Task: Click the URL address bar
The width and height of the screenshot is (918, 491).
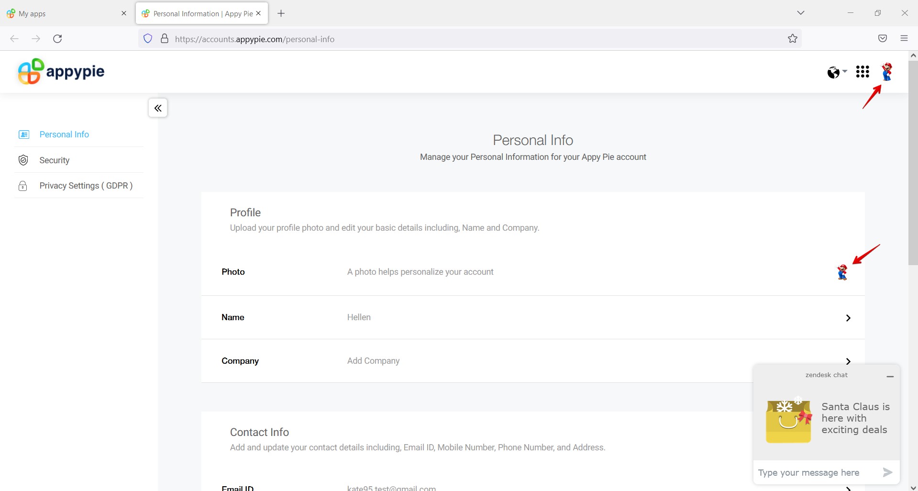Action: tap(469, 39)
